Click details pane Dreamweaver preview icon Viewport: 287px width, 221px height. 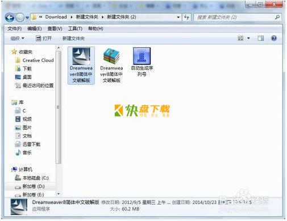(x=19, y=206)
